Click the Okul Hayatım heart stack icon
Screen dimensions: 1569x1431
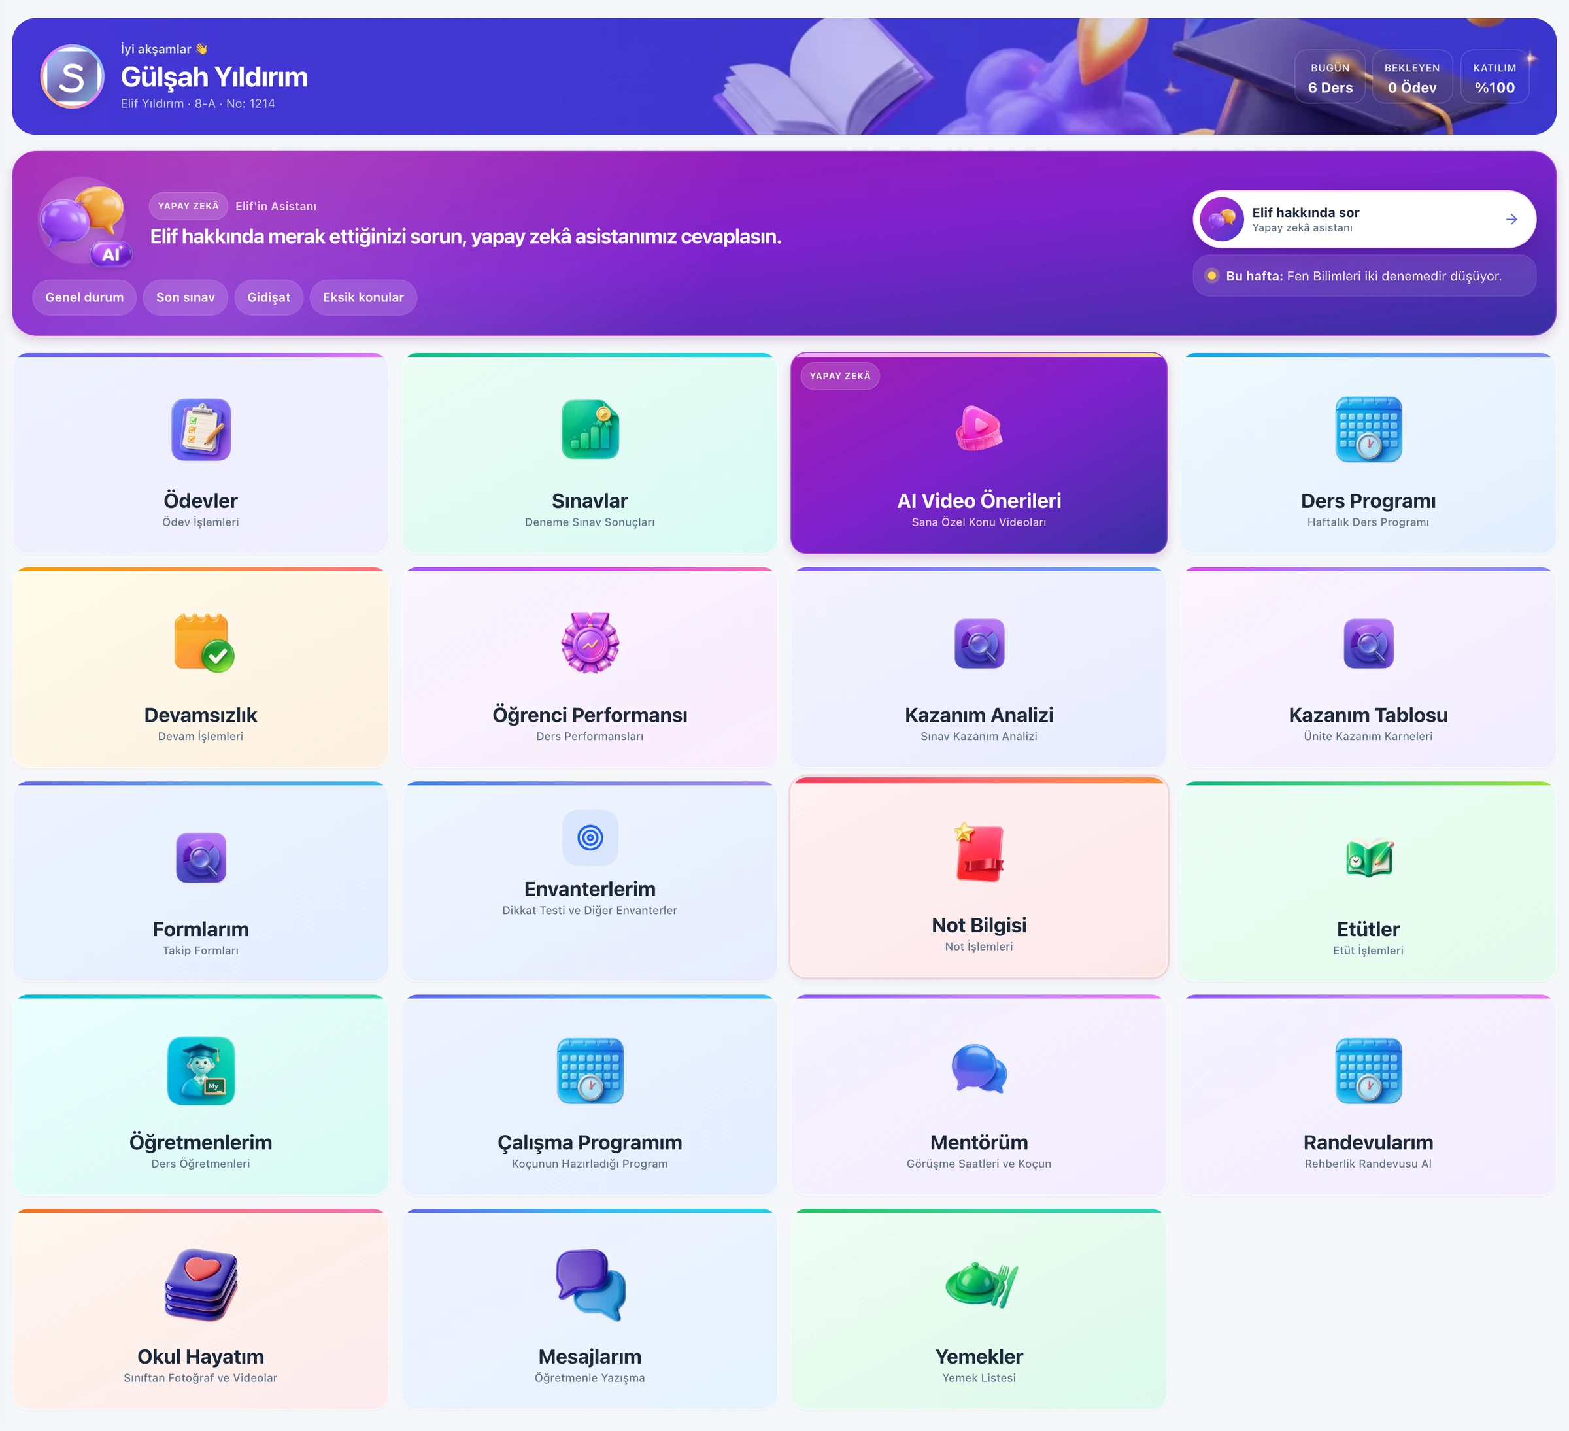click(201, 1285)
